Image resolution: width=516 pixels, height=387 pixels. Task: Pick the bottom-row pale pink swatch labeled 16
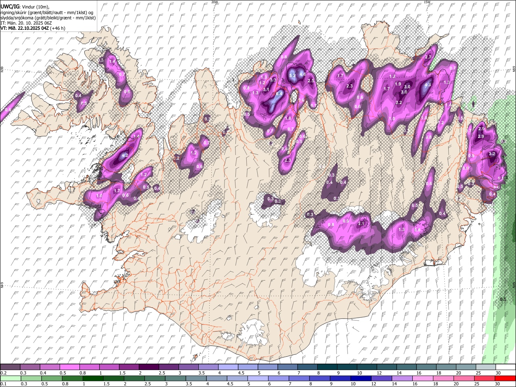pyautogui.click(x=422, y=378)
